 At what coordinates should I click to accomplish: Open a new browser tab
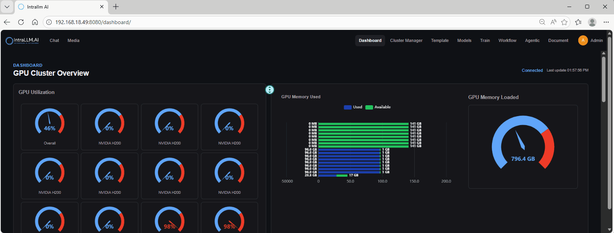click(116, 7)
